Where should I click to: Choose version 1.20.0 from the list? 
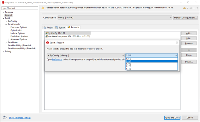[x=152, y=61]
